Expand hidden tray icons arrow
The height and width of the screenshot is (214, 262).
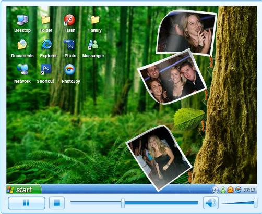click(215, 190)
